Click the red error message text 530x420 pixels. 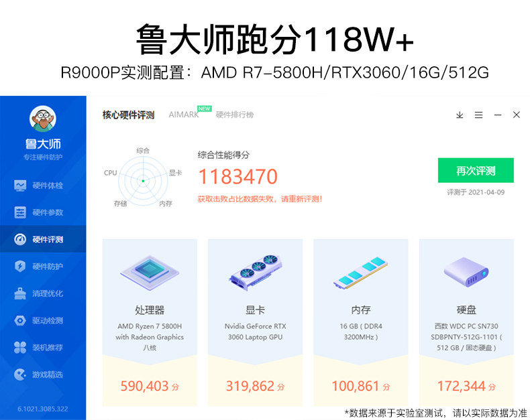260,199
